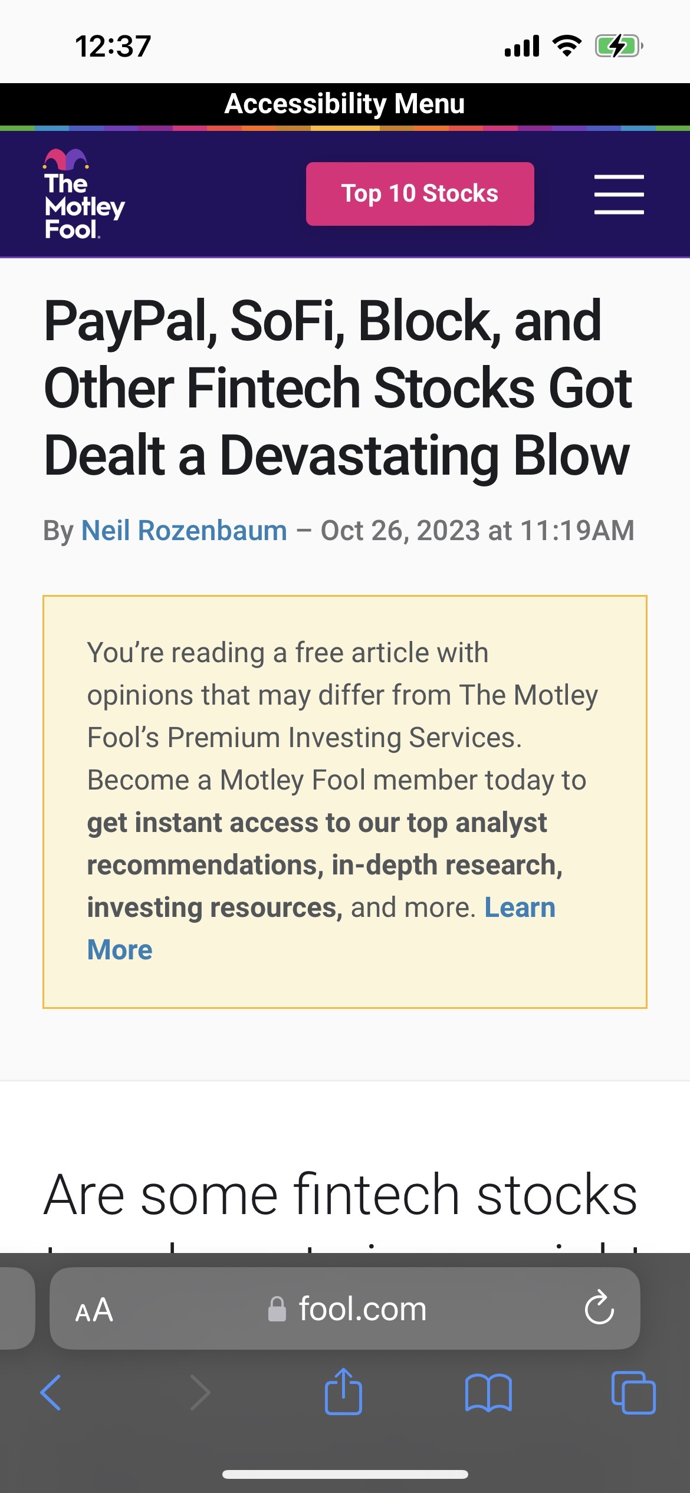The height and width of the screenshot is (1493, 690).
Task: Tap The Motley Fool logo
Action: (x=83, y=195)
